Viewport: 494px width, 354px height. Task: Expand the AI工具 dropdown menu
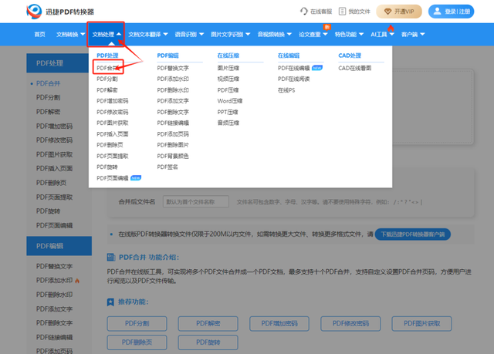pos(382,34)
